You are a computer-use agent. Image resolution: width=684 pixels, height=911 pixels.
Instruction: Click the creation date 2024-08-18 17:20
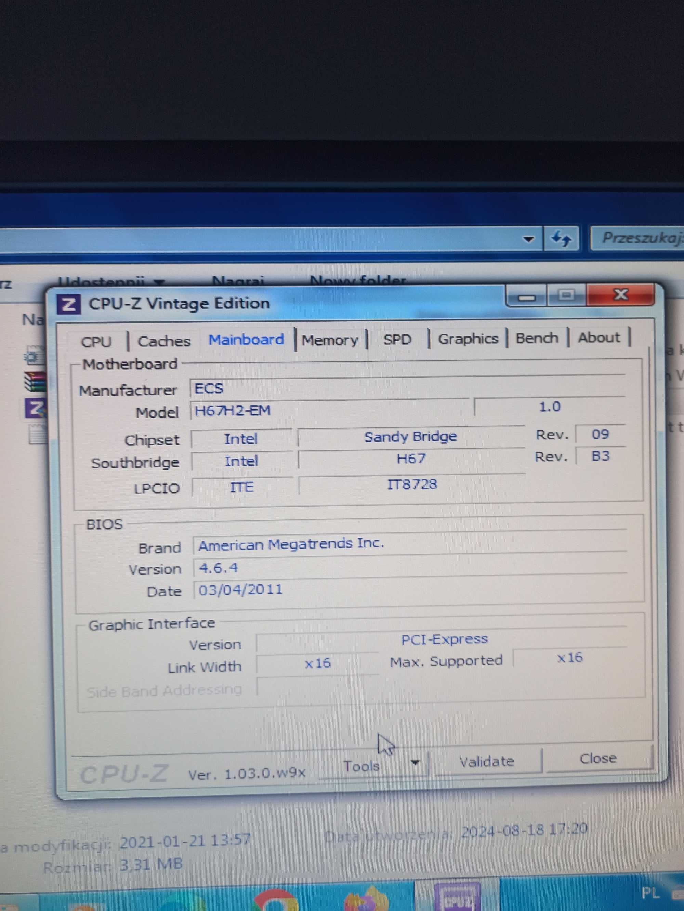524,831
